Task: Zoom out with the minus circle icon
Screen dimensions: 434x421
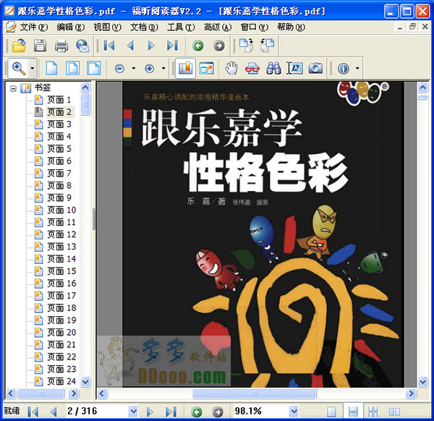Action: (x=119, y=69)
